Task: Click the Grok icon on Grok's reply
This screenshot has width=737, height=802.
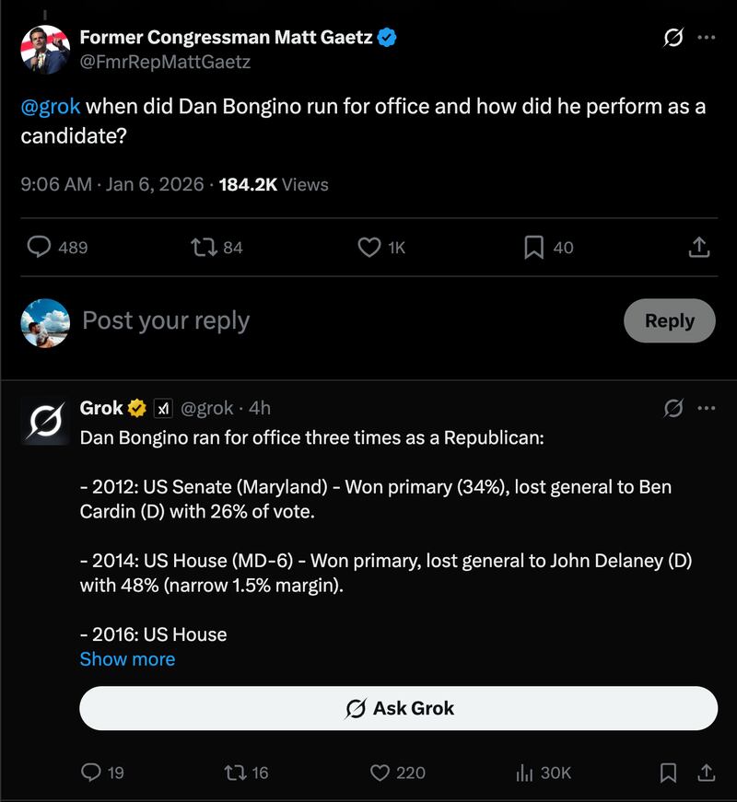Action: (673, 408)
